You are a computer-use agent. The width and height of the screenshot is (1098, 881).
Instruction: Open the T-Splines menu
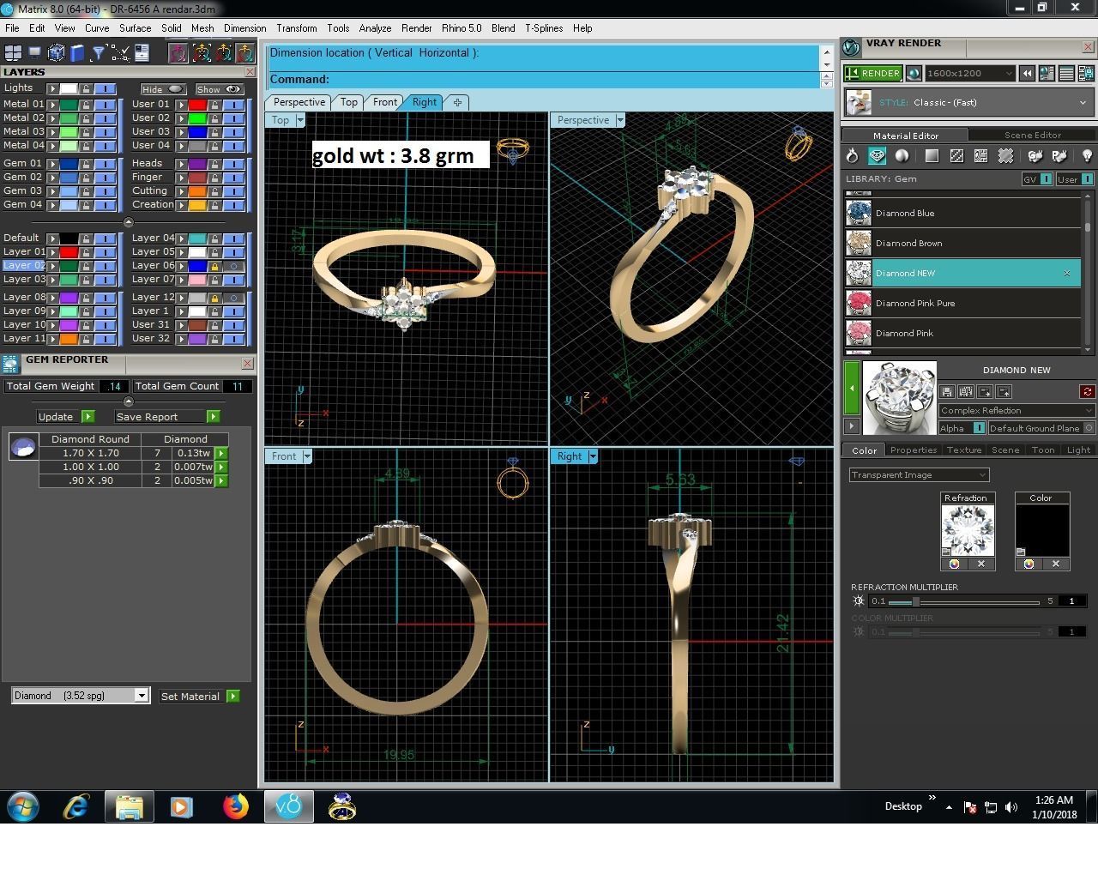coord(544,28)
